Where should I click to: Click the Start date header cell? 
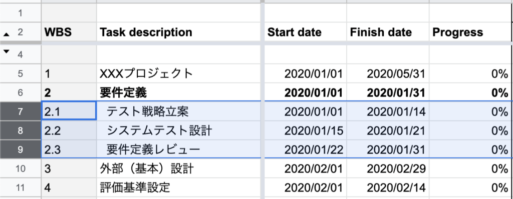pos(306,32)
